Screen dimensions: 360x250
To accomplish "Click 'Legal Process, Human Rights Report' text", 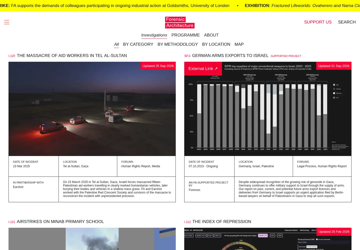I will click(x=322, y=166).
